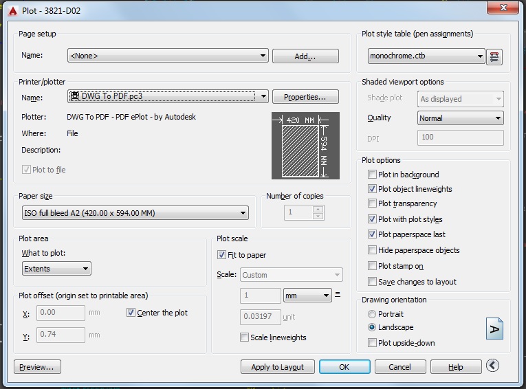Confirm plot with OK button

(x=344, y=367)
